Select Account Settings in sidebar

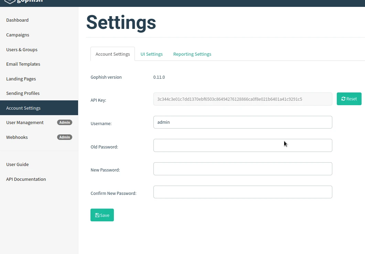(23, 108)
